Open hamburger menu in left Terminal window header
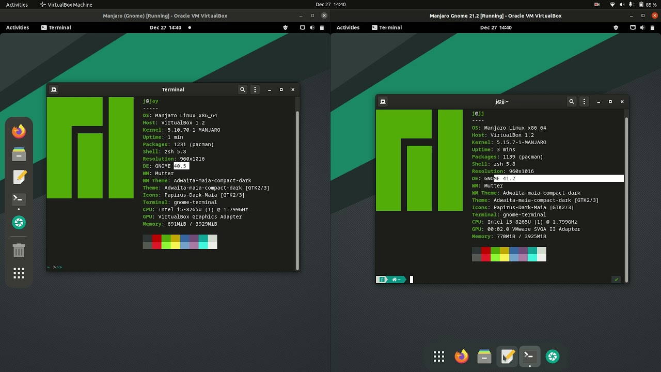 255,89
